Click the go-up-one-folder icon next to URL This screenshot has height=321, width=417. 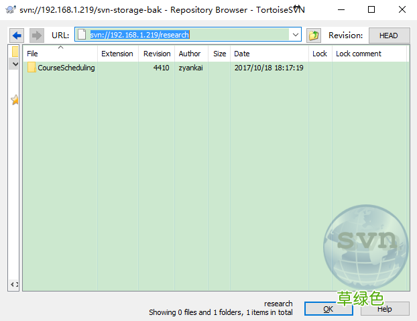click(x=314, y=36)
